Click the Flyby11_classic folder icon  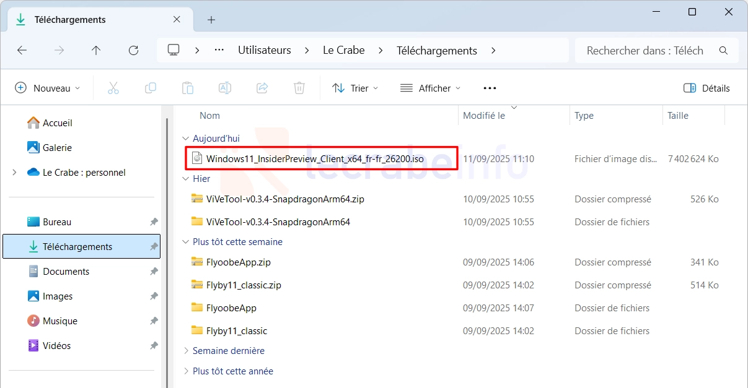(197, 330)
